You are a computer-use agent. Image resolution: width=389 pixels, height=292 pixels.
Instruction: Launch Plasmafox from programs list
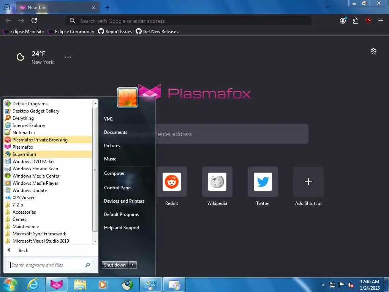point(48,147)
